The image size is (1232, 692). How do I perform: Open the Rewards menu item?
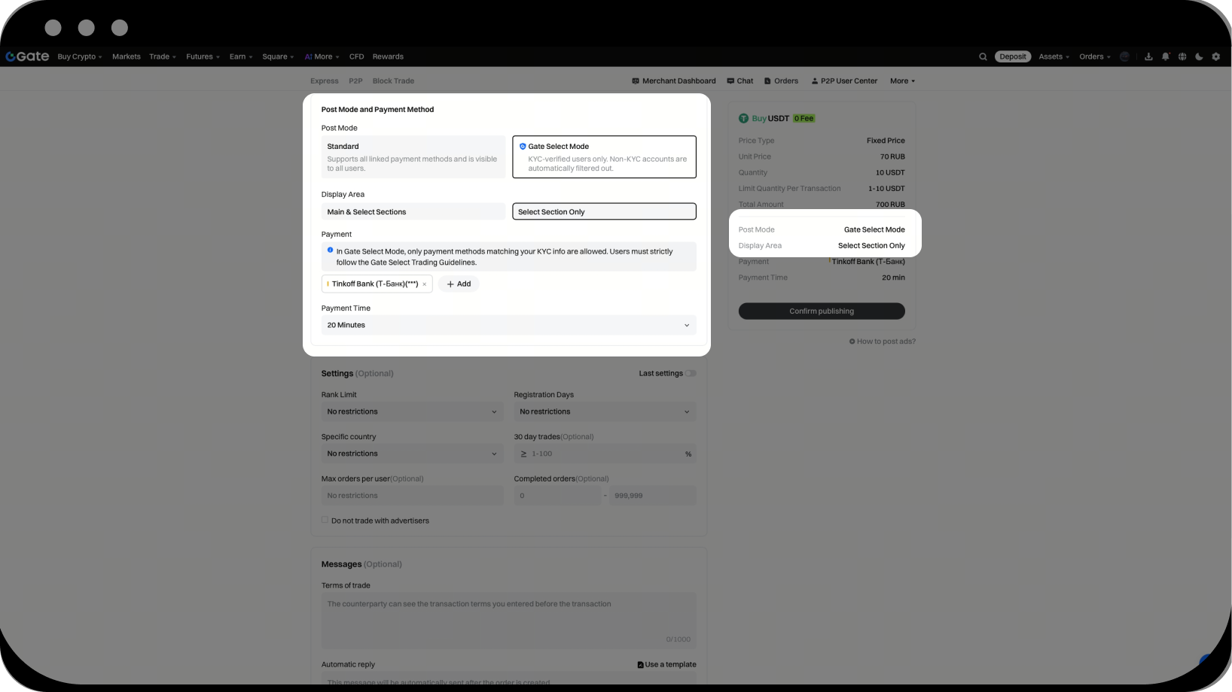point(388,56)
